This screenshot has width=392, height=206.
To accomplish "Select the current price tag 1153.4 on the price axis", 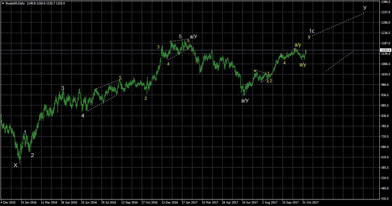I will point(386,50).
